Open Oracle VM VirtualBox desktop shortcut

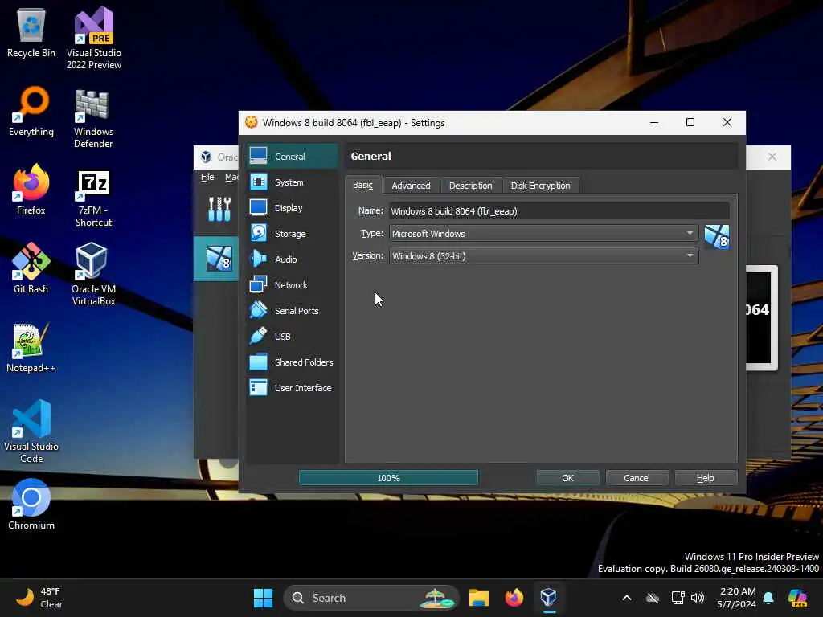point(93,274)
